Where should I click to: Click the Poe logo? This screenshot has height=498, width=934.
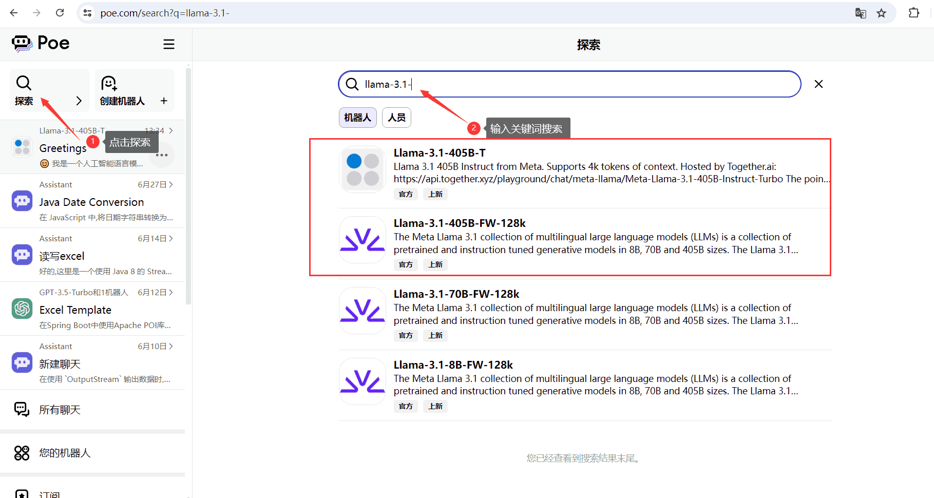(x=41, y=44)
